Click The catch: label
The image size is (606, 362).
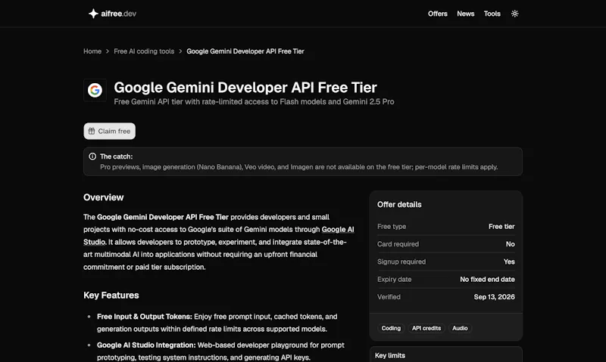(x=116, y=156)
